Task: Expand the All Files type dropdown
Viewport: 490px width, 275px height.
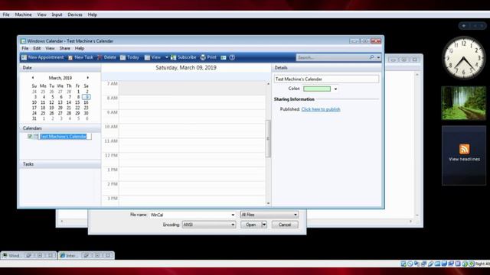Action: click(296, 215)
